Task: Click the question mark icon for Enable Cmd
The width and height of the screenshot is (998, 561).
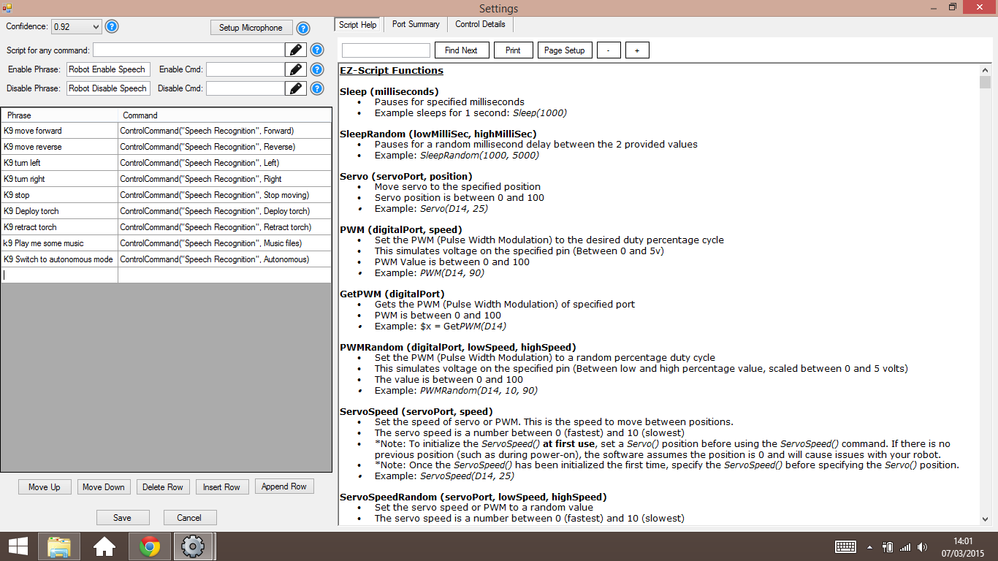Action: point(316,69)
